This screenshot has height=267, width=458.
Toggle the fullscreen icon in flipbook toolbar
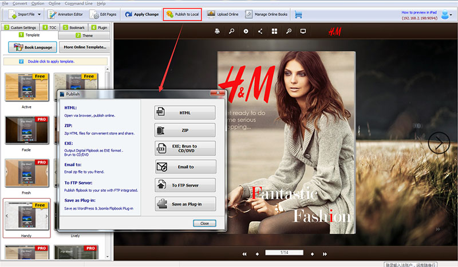point(303,31)
